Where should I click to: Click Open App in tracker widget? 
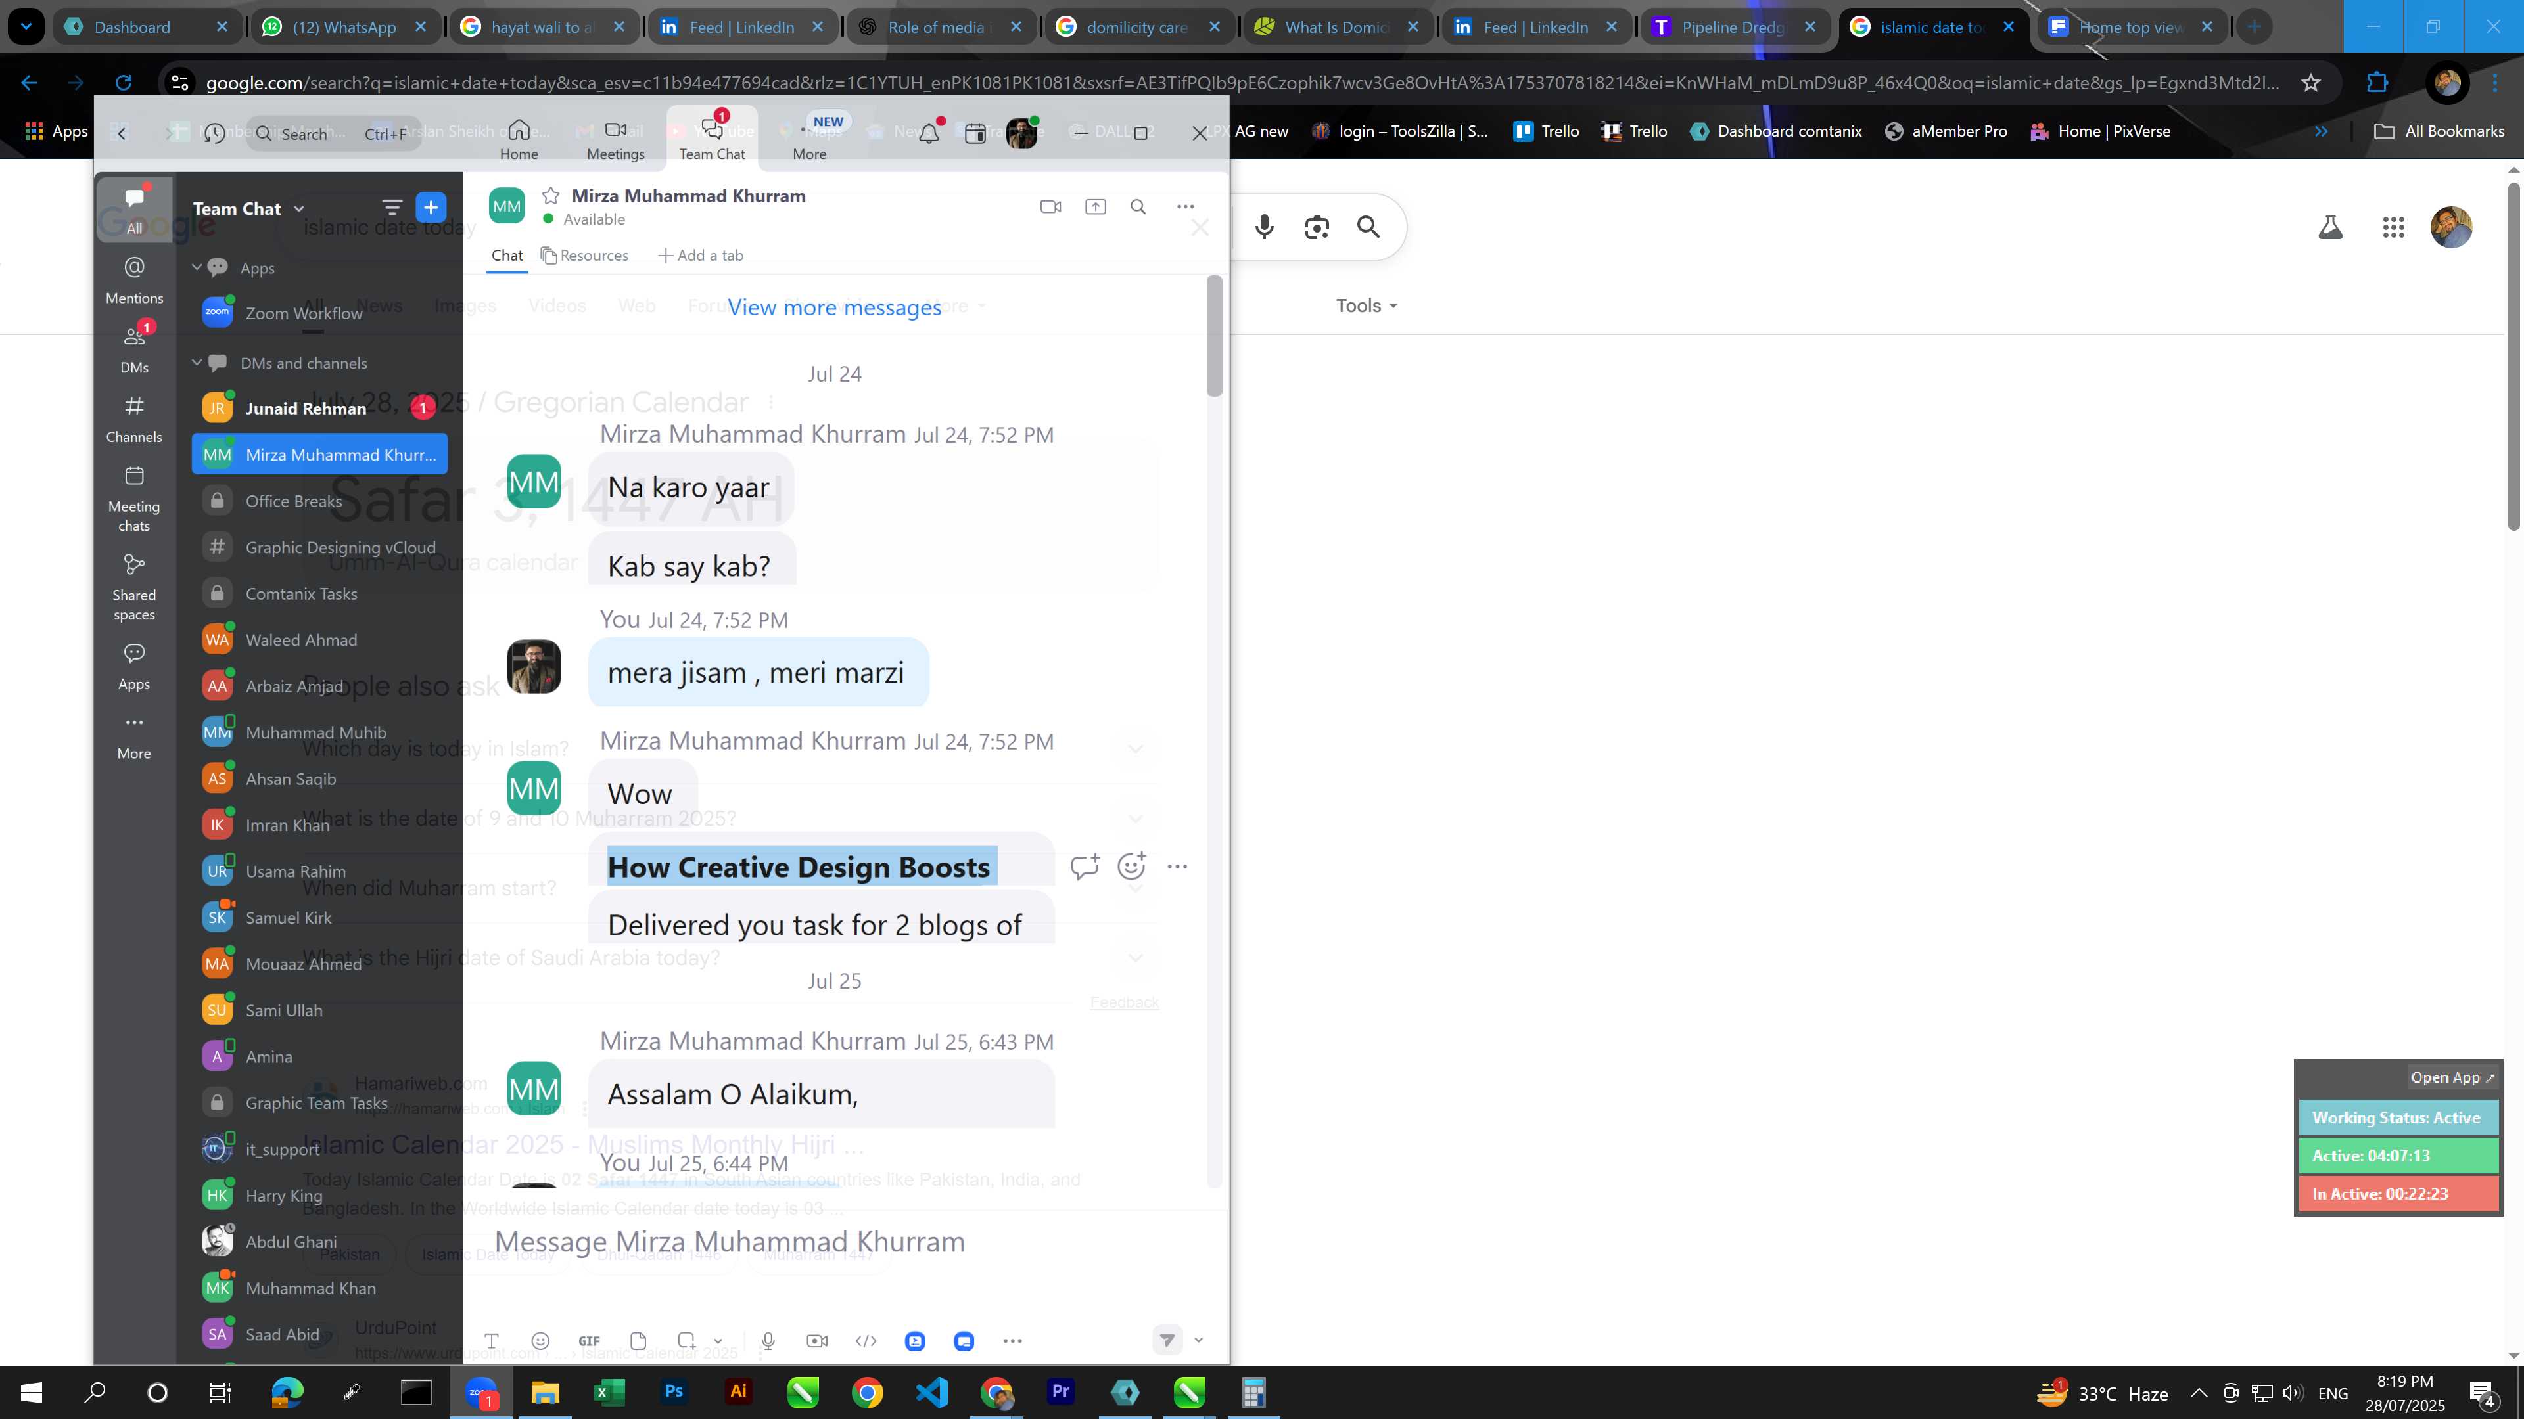point(2452,1077)
